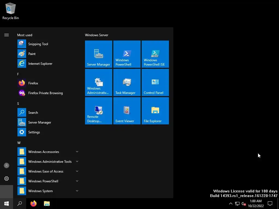Click the Server Manager tile
This screenshot has height=209, width=279.
point(99,54)
